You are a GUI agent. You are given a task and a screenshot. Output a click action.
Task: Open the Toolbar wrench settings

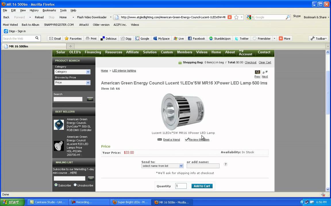(x=319, y=38)
